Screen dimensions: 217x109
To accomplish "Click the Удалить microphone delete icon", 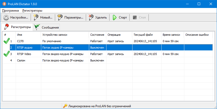I will pos(91,18).
